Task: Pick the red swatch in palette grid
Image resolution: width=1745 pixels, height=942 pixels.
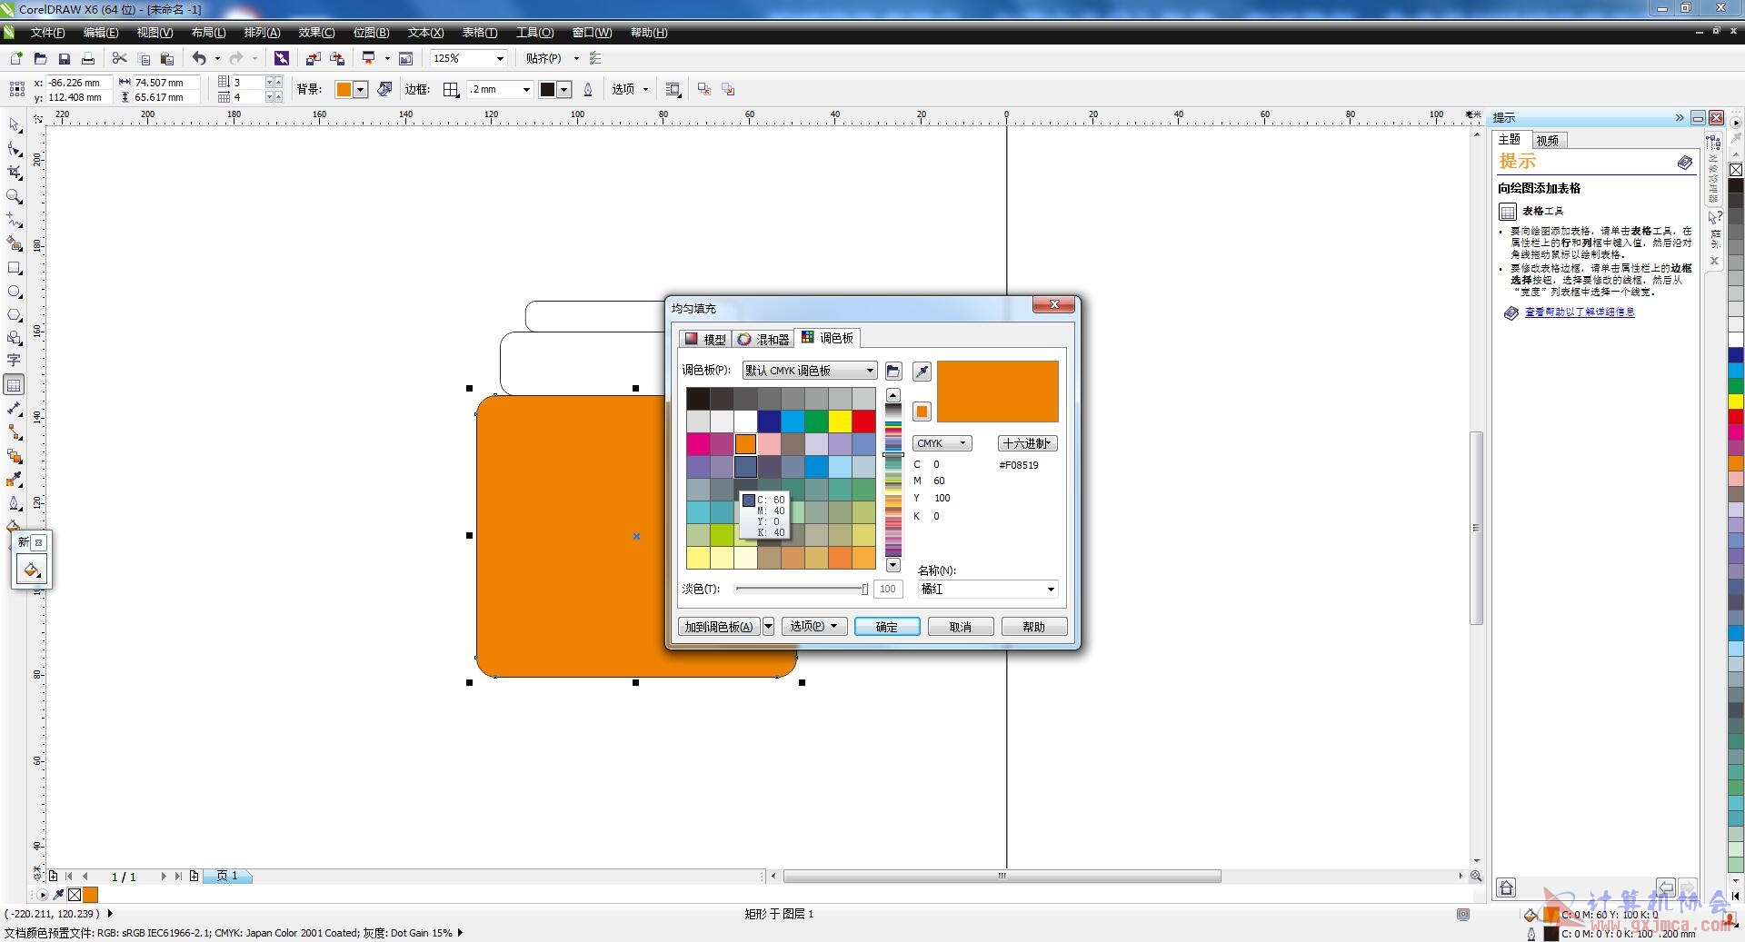Action: click(863, 421)
